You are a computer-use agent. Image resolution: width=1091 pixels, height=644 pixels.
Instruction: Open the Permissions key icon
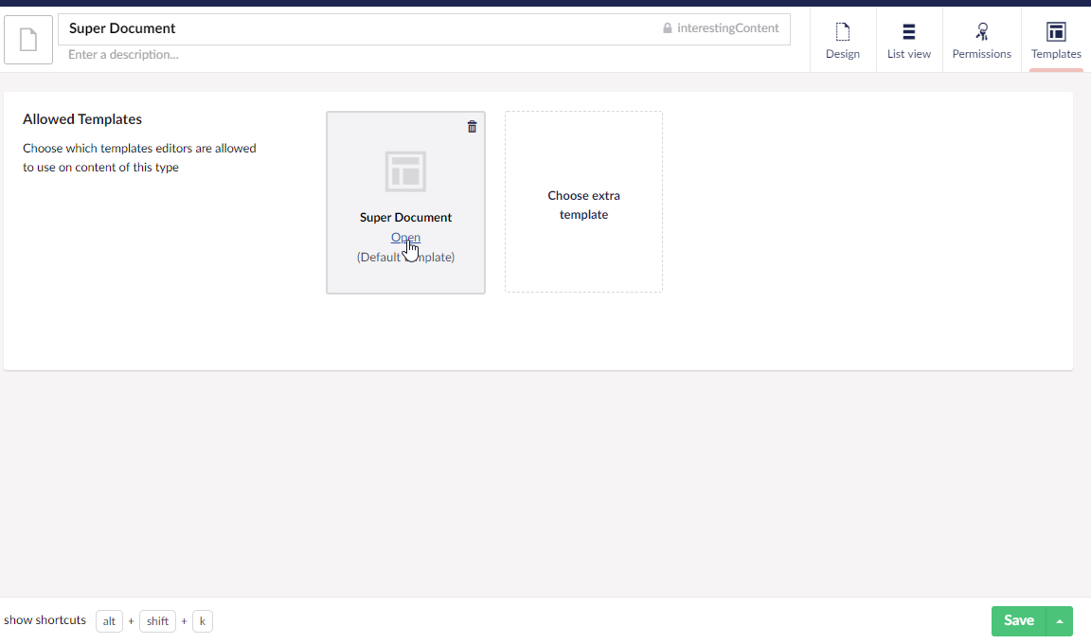pyautogui.click(x=982, y=31)
